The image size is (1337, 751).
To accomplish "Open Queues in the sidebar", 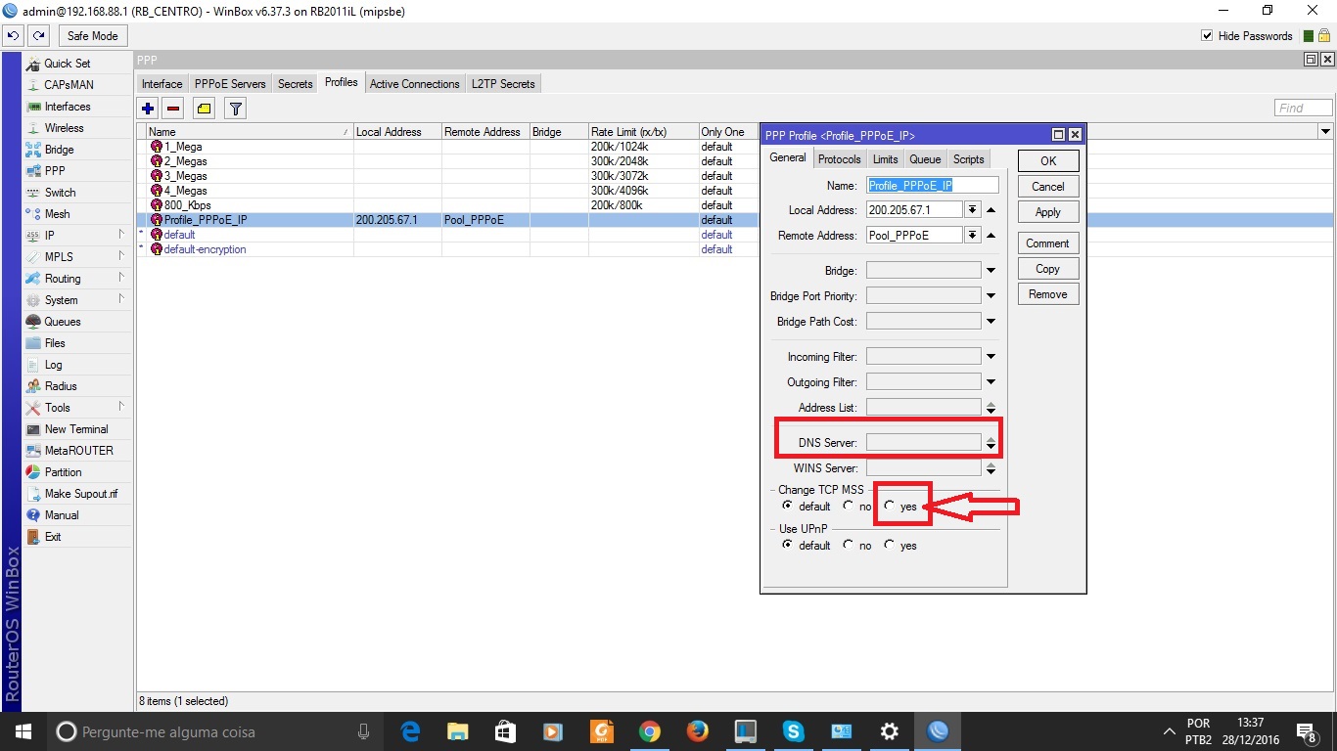I will click(63, 322).
